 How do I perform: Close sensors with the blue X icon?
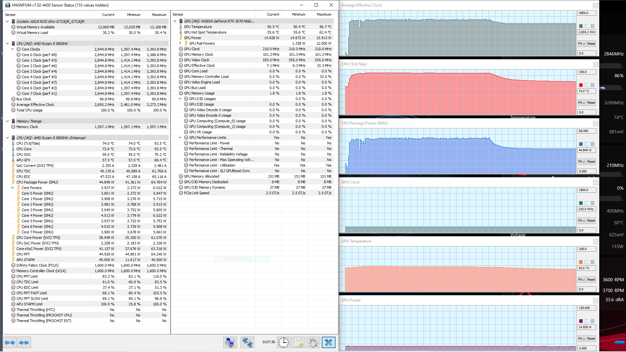328,342
